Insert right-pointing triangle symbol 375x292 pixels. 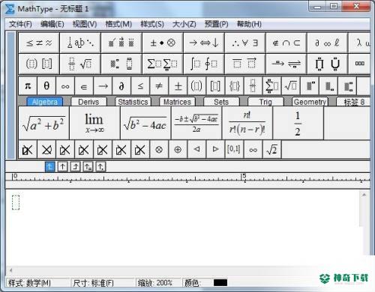215,150
